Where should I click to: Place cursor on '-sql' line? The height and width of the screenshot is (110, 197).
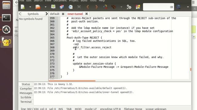[76, 44]
